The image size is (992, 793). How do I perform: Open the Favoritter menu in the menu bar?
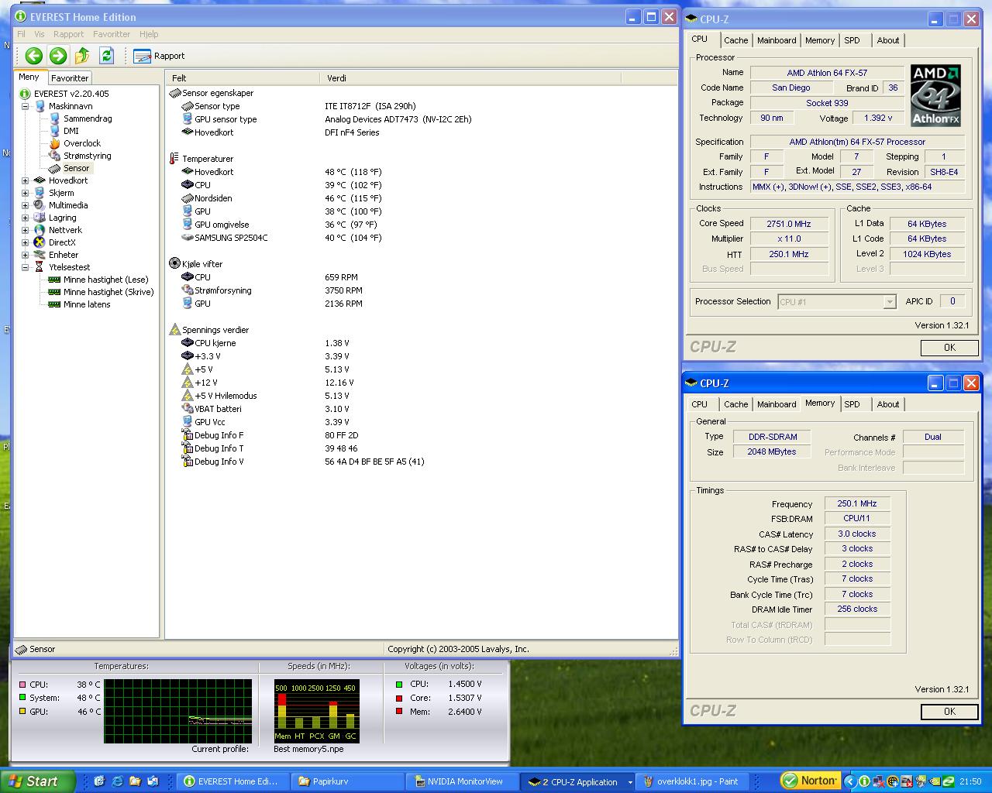(112, 34)
